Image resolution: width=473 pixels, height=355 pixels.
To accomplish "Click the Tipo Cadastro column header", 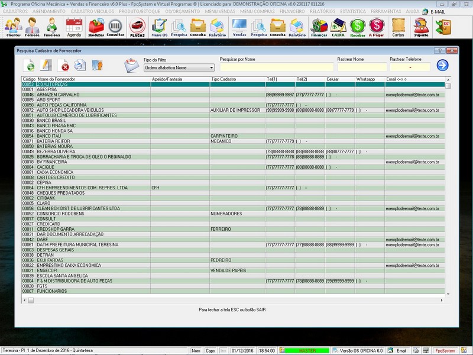I will [238, 79].
